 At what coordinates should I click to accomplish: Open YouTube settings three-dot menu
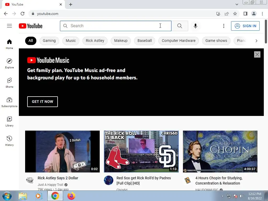click(224, 26)
